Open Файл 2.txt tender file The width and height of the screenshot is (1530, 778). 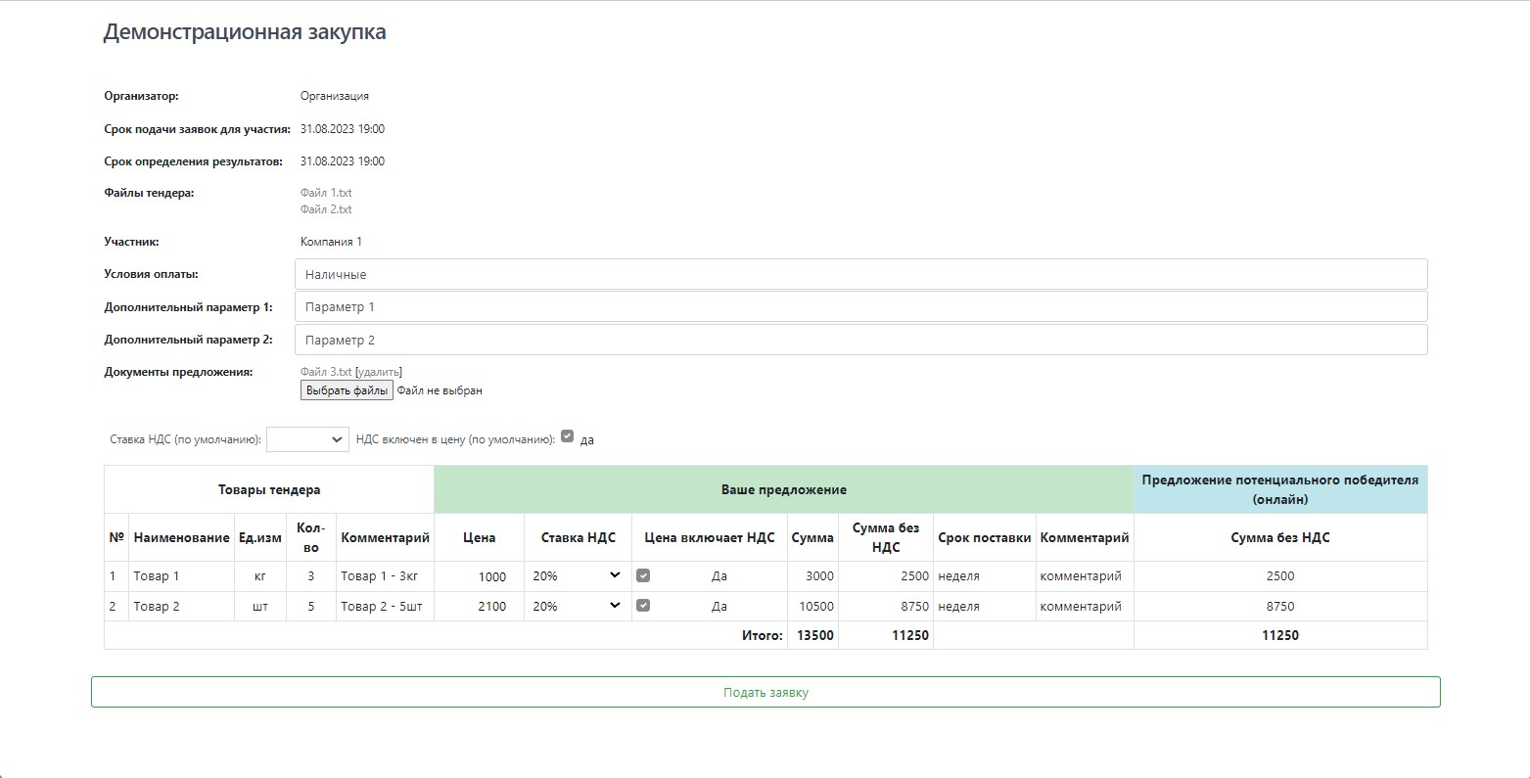pos(326,209)
